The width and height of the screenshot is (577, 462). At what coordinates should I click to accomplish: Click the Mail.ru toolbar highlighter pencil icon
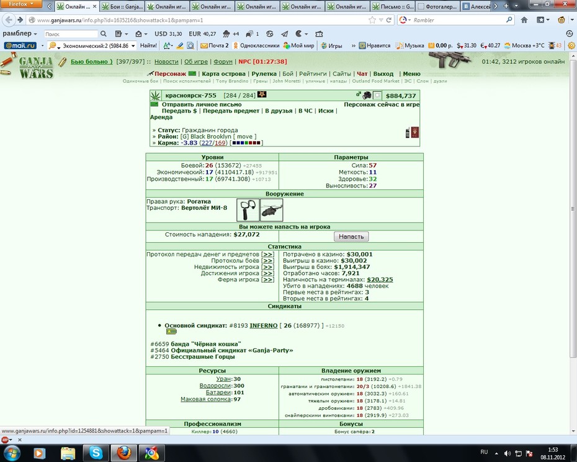180,46
